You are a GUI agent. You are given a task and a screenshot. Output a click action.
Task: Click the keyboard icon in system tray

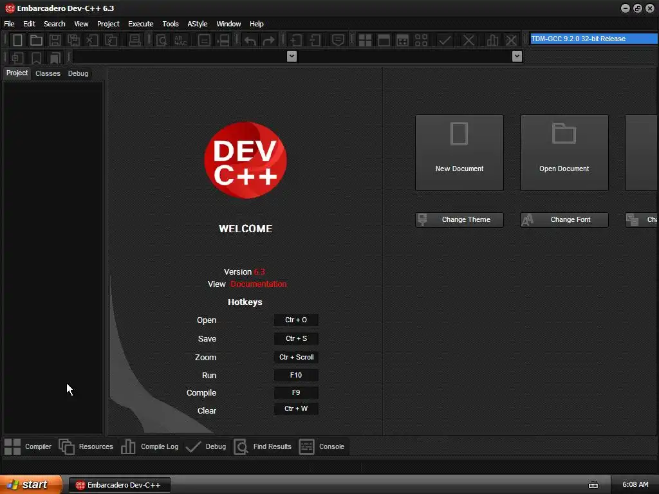coord(593,485)
